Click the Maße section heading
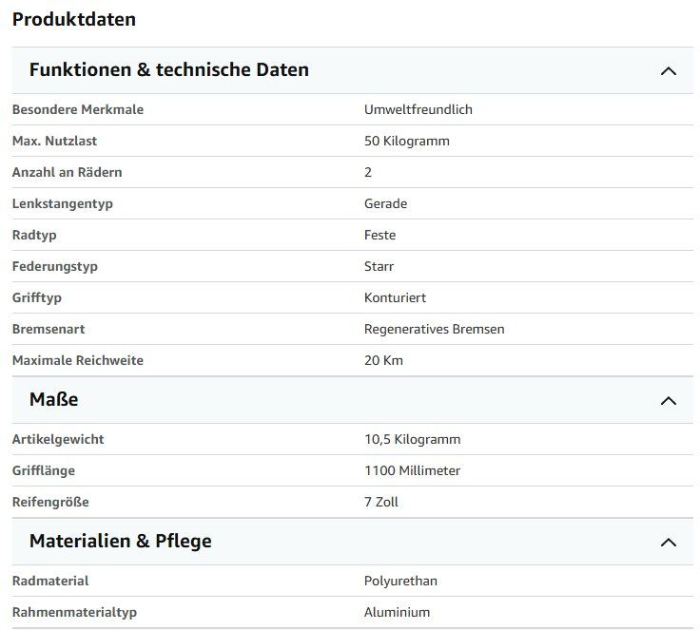The width and height of the screenshot is (700, 630). tap(54, 399)
